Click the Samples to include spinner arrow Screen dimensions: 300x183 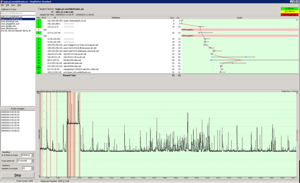[32, 169]
